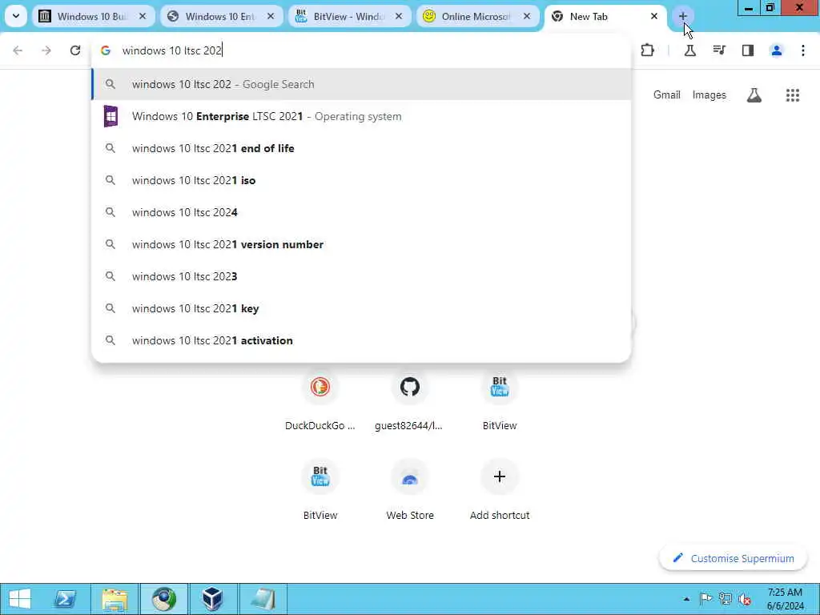Open the profile avatar icon
The width and height of the screenshot is (820, 615).
(x=777, y=50)
